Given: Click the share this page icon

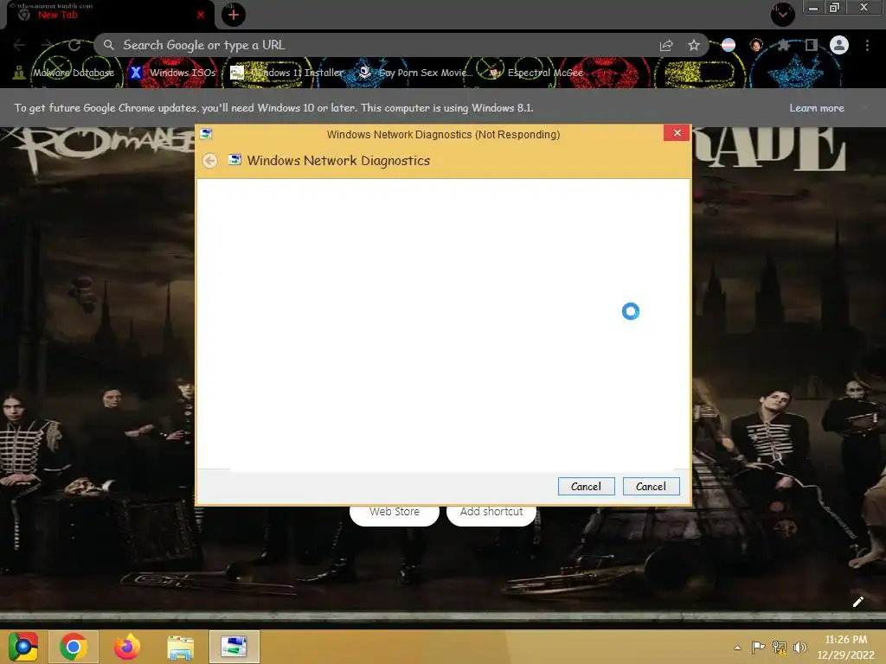Looking at the screenshot, I should point(666,45).
